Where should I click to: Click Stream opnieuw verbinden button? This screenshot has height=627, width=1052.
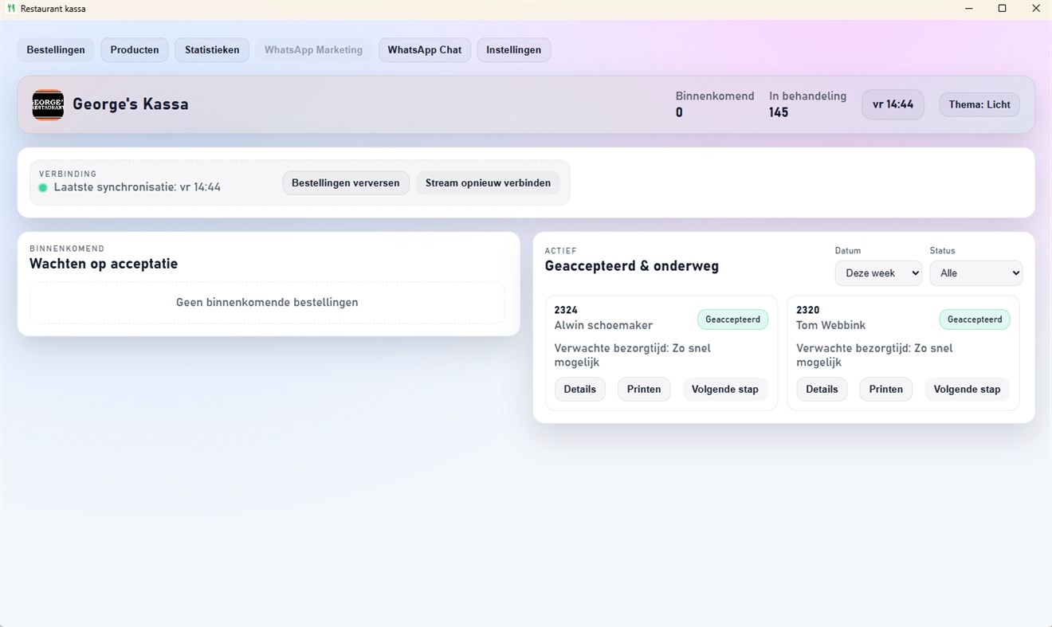[488, 182]
